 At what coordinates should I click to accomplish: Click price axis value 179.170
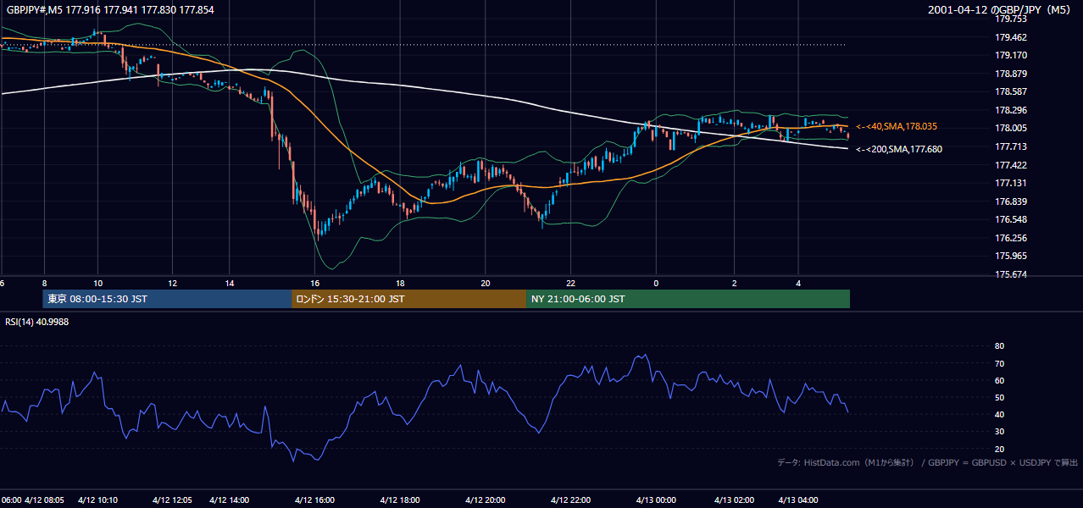coord(1010,55)
